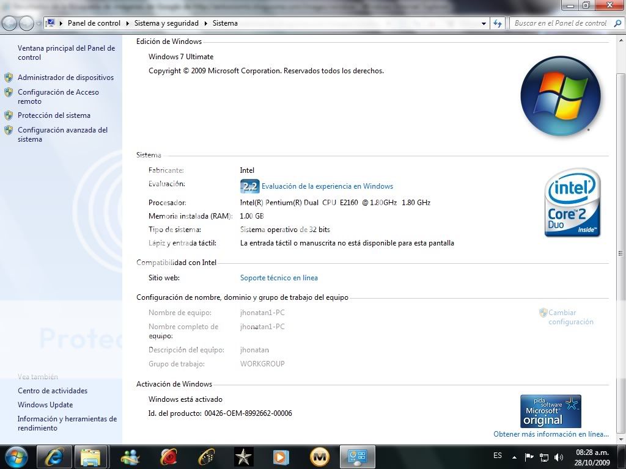The width and height of the screenshot is (626, 469).
Task: Click the refresh button beside the address bar
Action: (498, 23)
